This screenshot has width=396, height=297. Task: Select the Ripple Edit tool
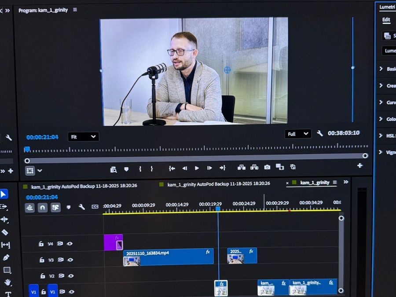[x=4, y=220]
